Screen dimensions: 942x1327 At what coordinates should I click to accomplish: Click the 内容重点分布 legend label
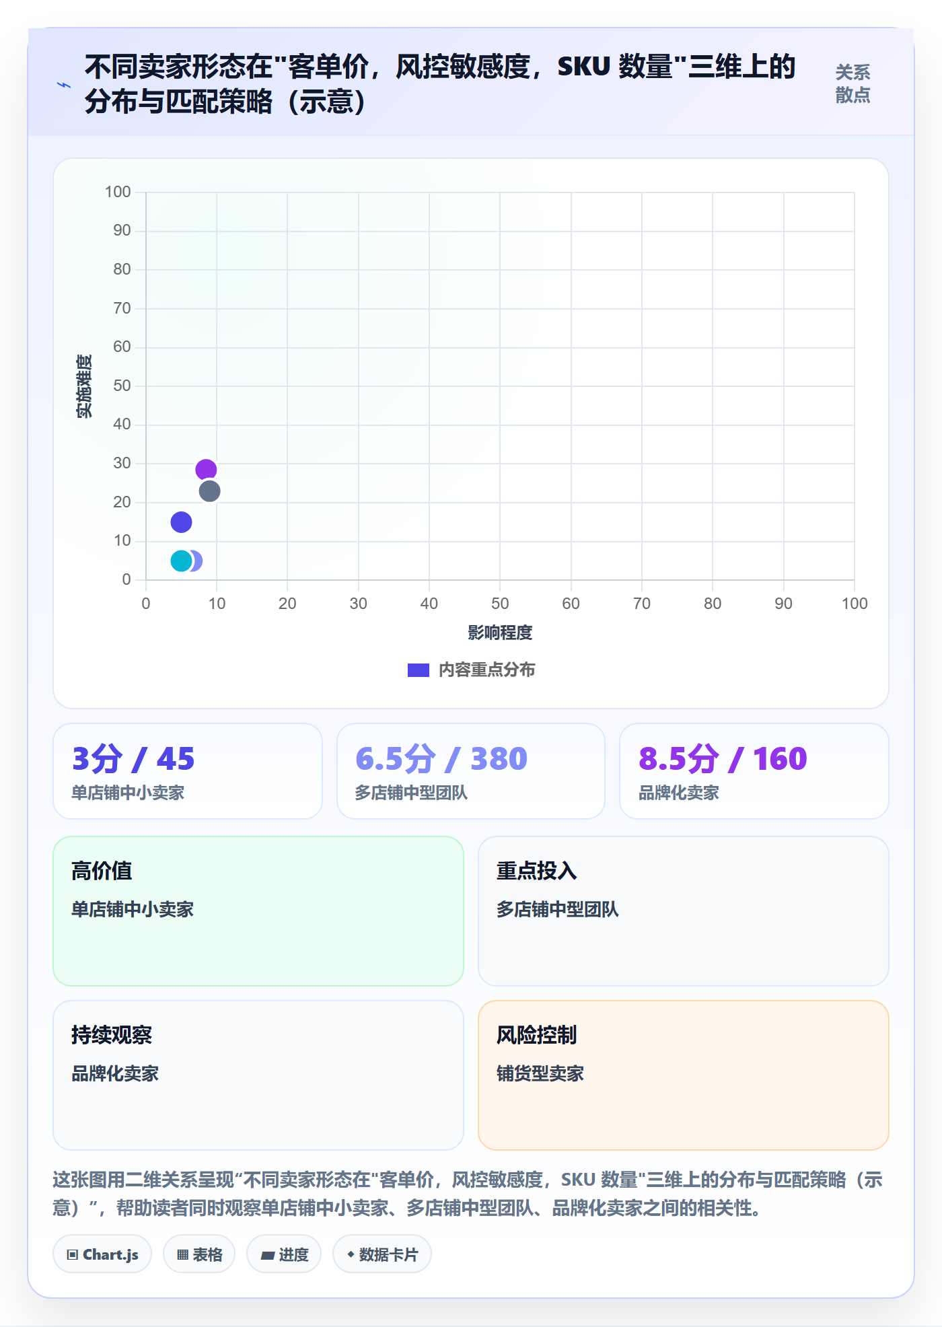coord(486,670)
